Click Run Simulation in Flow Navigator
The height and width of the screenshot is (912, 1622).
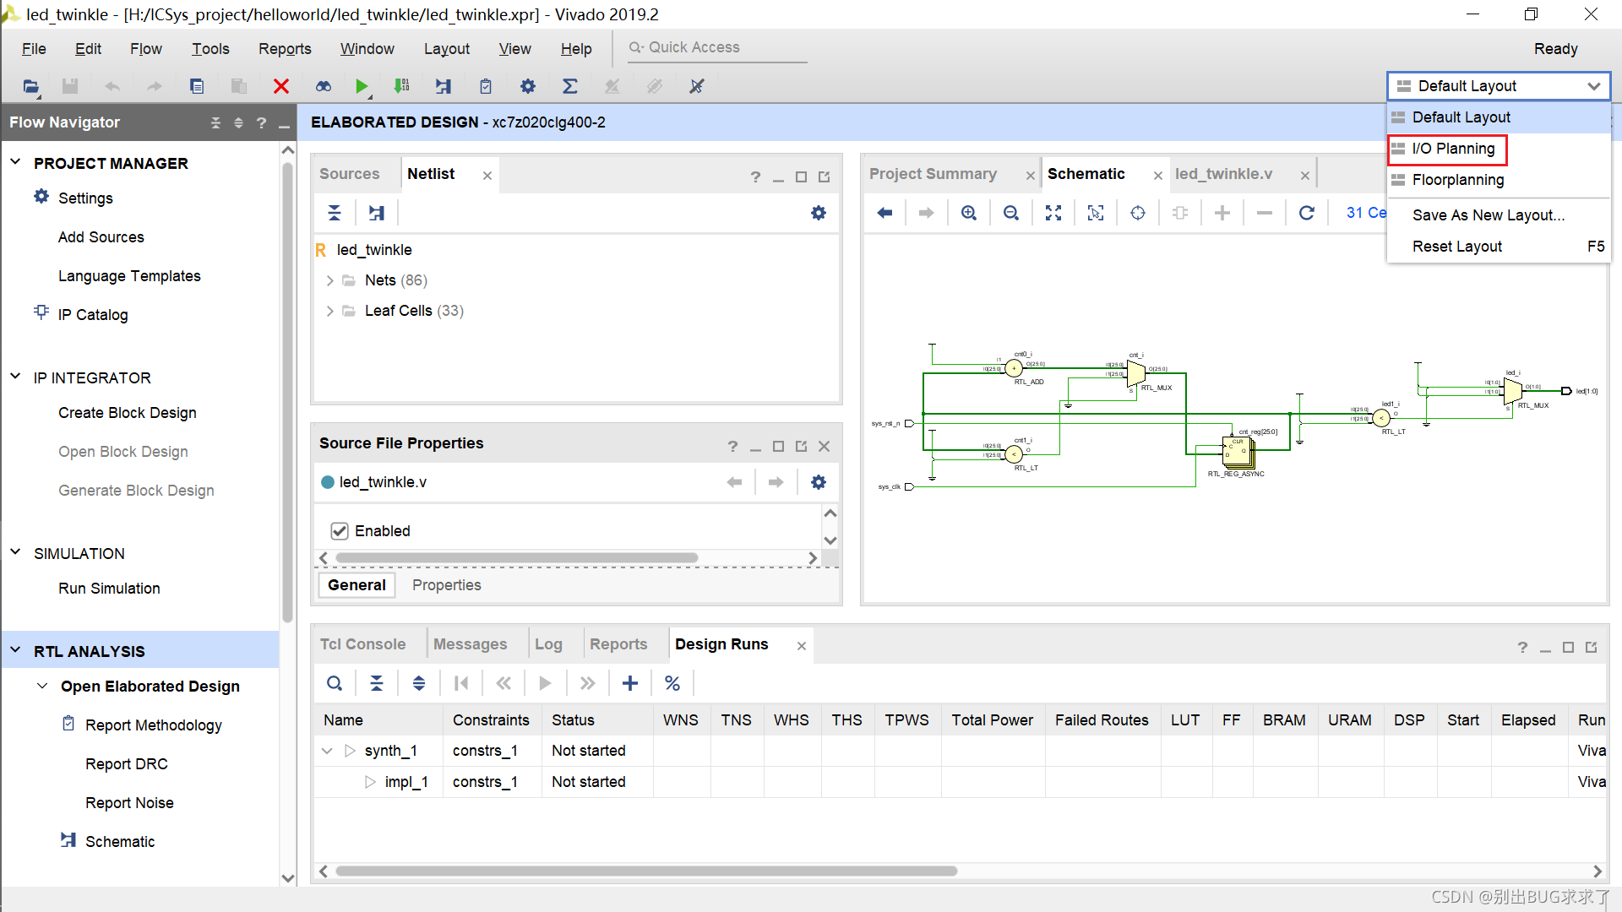click(109, 589)
